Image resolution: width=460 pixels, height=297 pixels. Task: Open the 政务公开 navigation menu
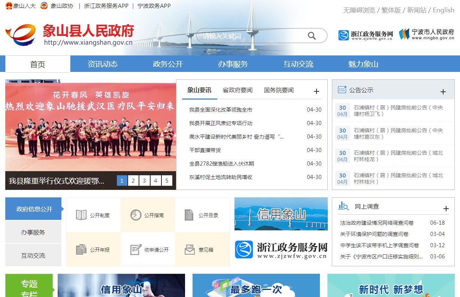click(168, 64)
